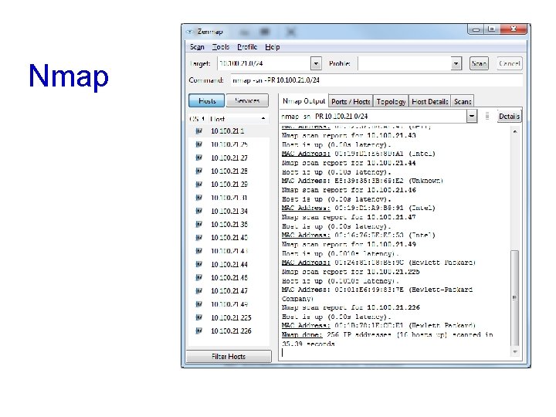Click the Scan button

tap(479, 63)
